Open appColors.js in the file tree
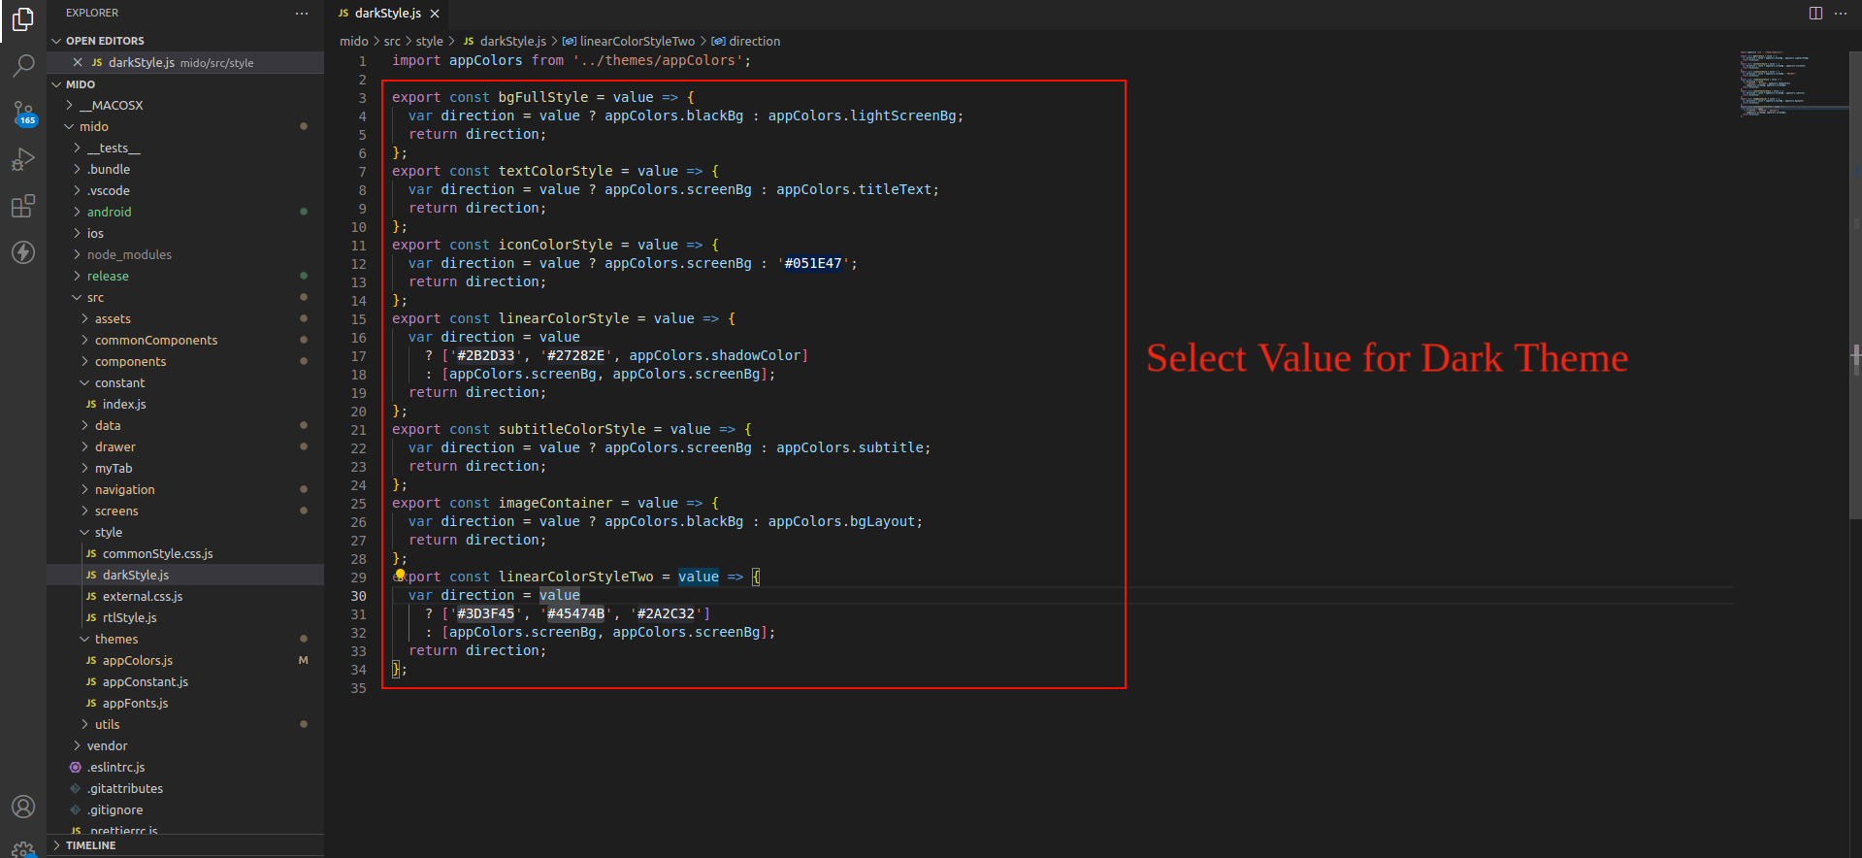1862x858 pixels. pyautogui.click(x=137, y=660)
